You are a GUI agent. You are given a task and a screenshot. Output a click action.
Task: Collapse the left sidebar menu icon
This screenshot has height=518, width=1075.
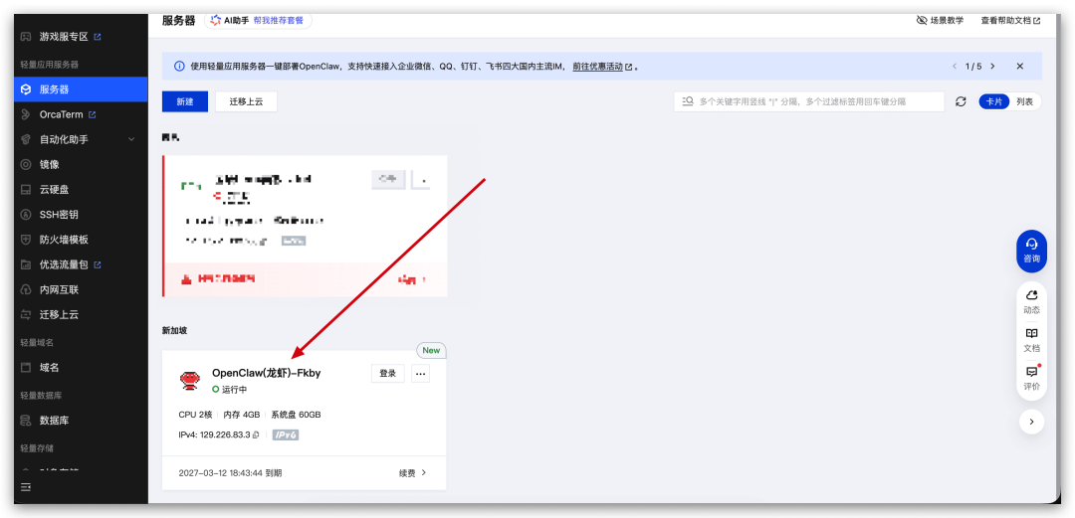click(26, 487)
